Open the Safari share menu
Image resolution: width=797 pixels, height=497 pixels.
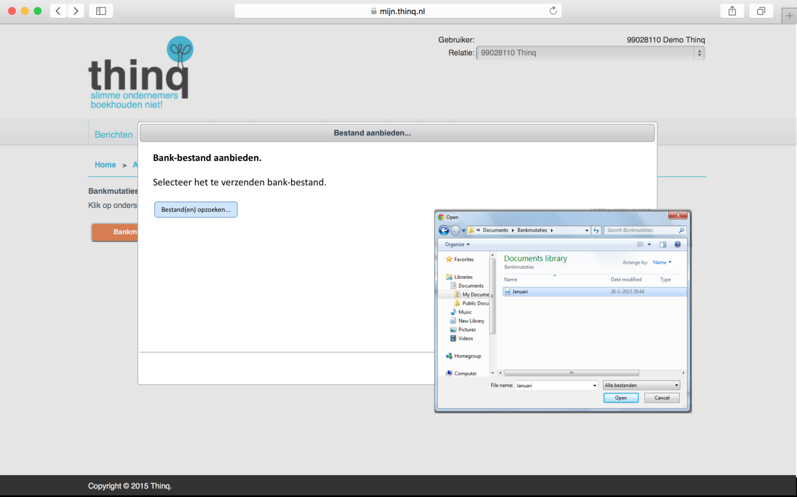click(732, 11)
